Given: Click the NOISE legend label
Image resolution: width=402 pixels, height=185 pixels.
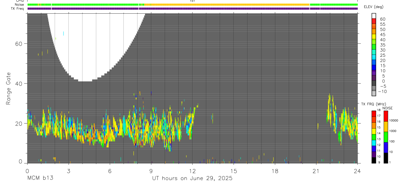Looking at the screenshot, I should click(x=388, y=108).
